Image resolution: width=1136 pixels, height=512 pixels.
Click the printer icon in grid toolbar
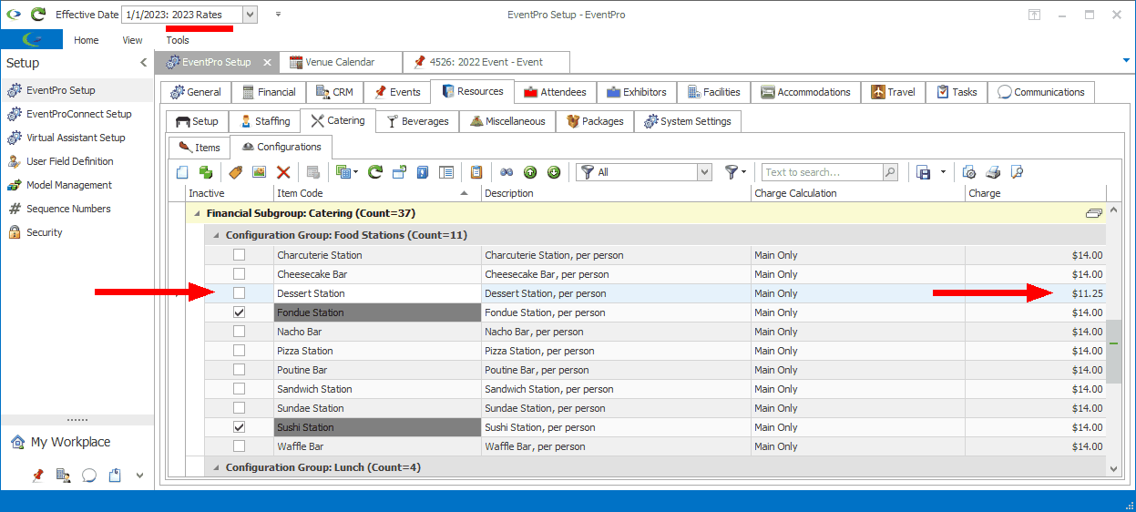[x=993, y=172]
